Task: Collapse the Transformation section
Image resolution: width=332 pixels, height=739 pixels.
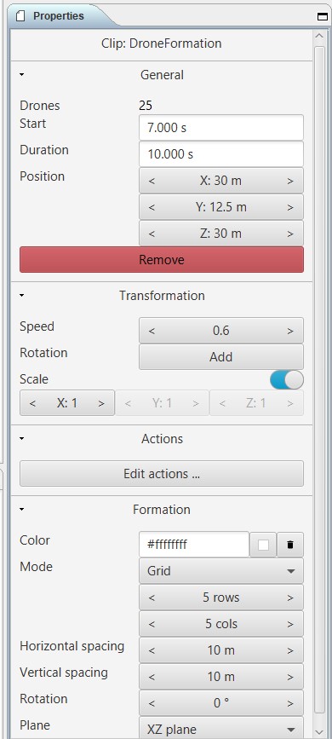Action: (22, 296)
